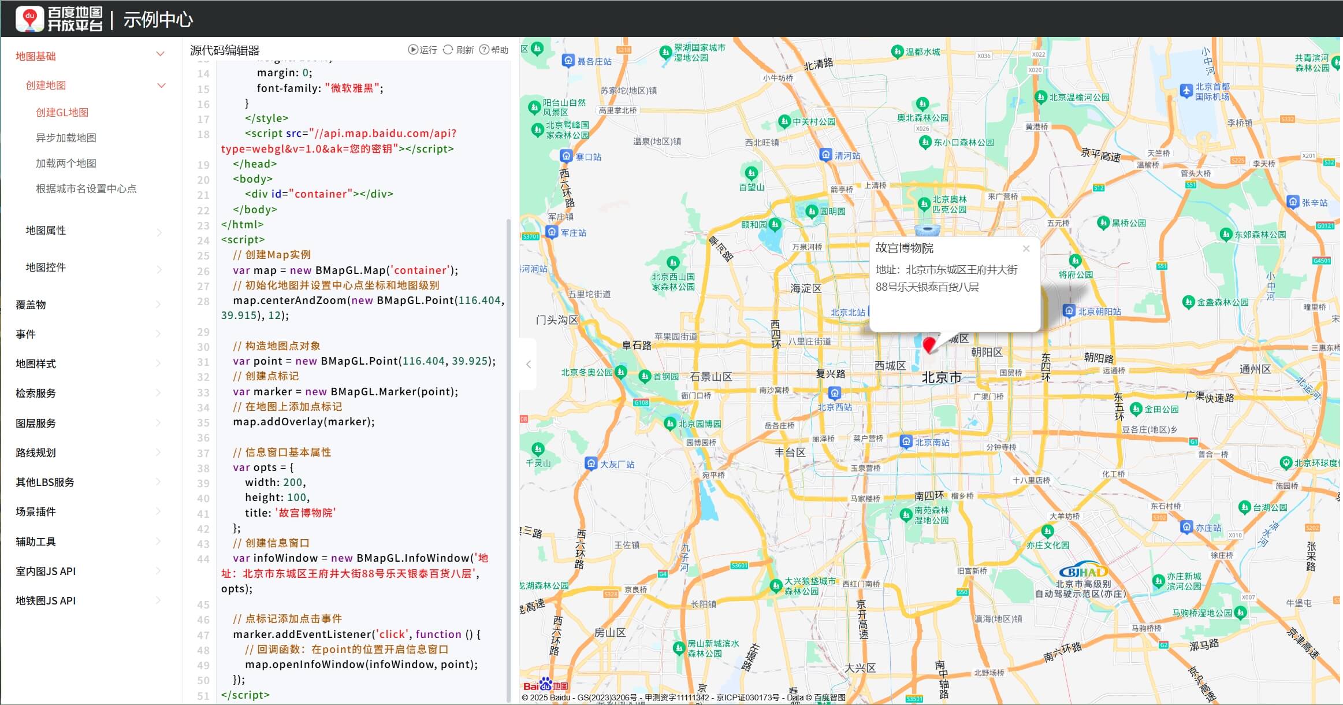This screenshot has height=705, width=1343.
Task: Click the 大兴区 district label on map
Action: click(x=860, y=668)
